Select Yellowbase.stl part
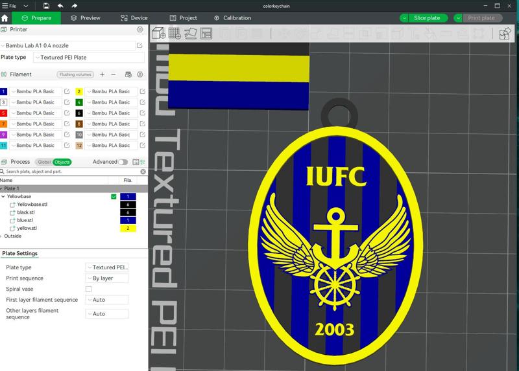 point(32,205)
